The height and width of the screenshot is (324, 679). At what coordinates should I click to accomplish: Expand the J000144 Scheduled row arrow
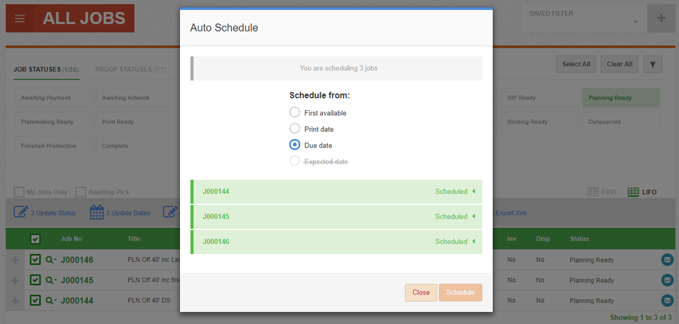pos(473,192)
